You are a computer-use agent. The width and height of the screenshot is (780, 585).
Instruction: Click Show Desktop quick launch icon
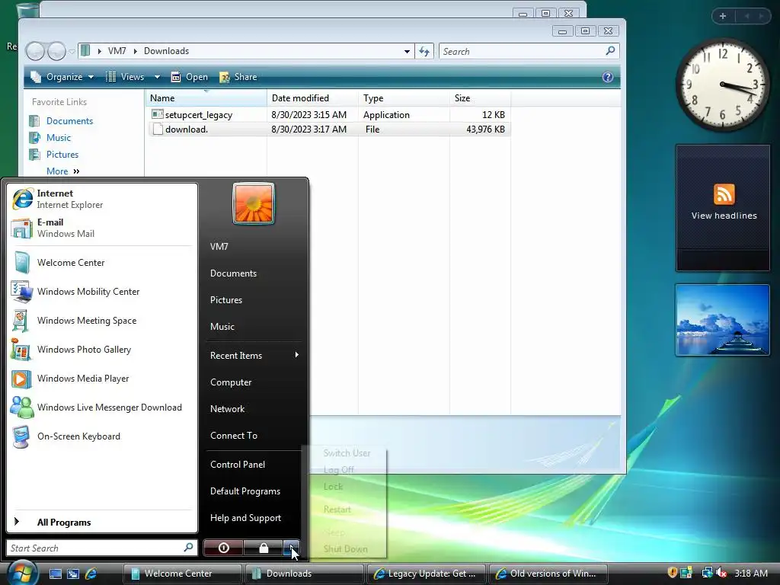tap(55, 574)
